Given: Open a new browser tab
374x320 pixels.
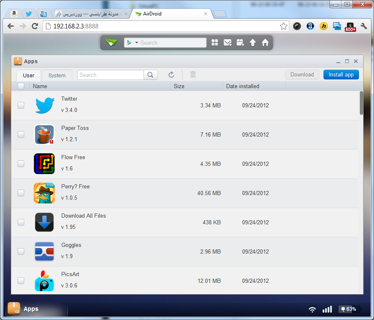Looking at the screenshot, I should tap(220, 14).
